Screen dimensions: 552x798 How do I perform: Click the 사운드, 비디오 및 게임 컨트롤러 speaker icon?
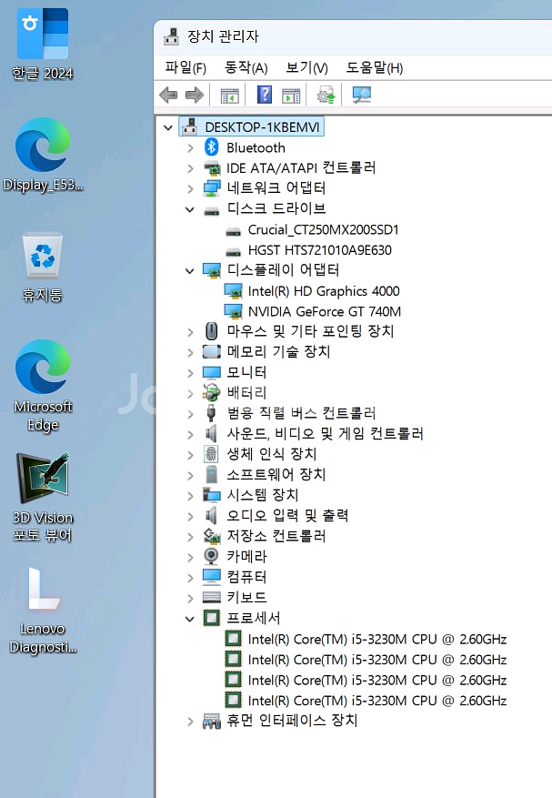pyautogui.click(x=211, y=434)
